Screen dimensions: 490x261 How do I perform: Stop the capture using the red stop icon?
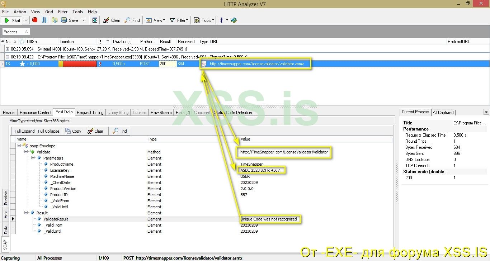[x=35, y=20]
